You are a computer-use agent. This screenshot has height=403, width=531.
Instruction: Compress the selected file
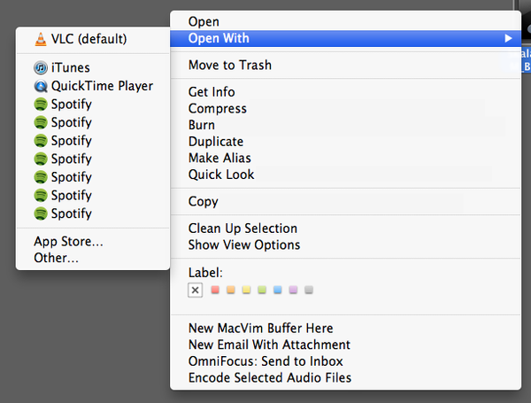tap(345, 108)
